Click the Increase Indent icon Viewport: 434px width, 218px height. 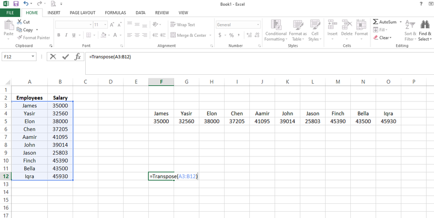pyautogui.click(x=163, y=35)
